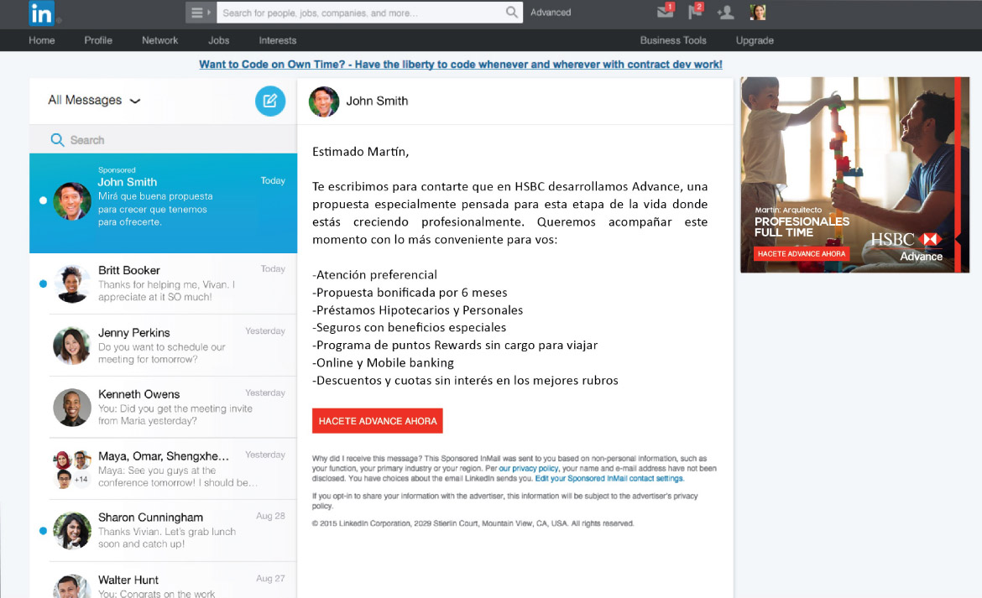Expand the All Messages dropdown
The image size is (982, 598).
coord(95,100)
